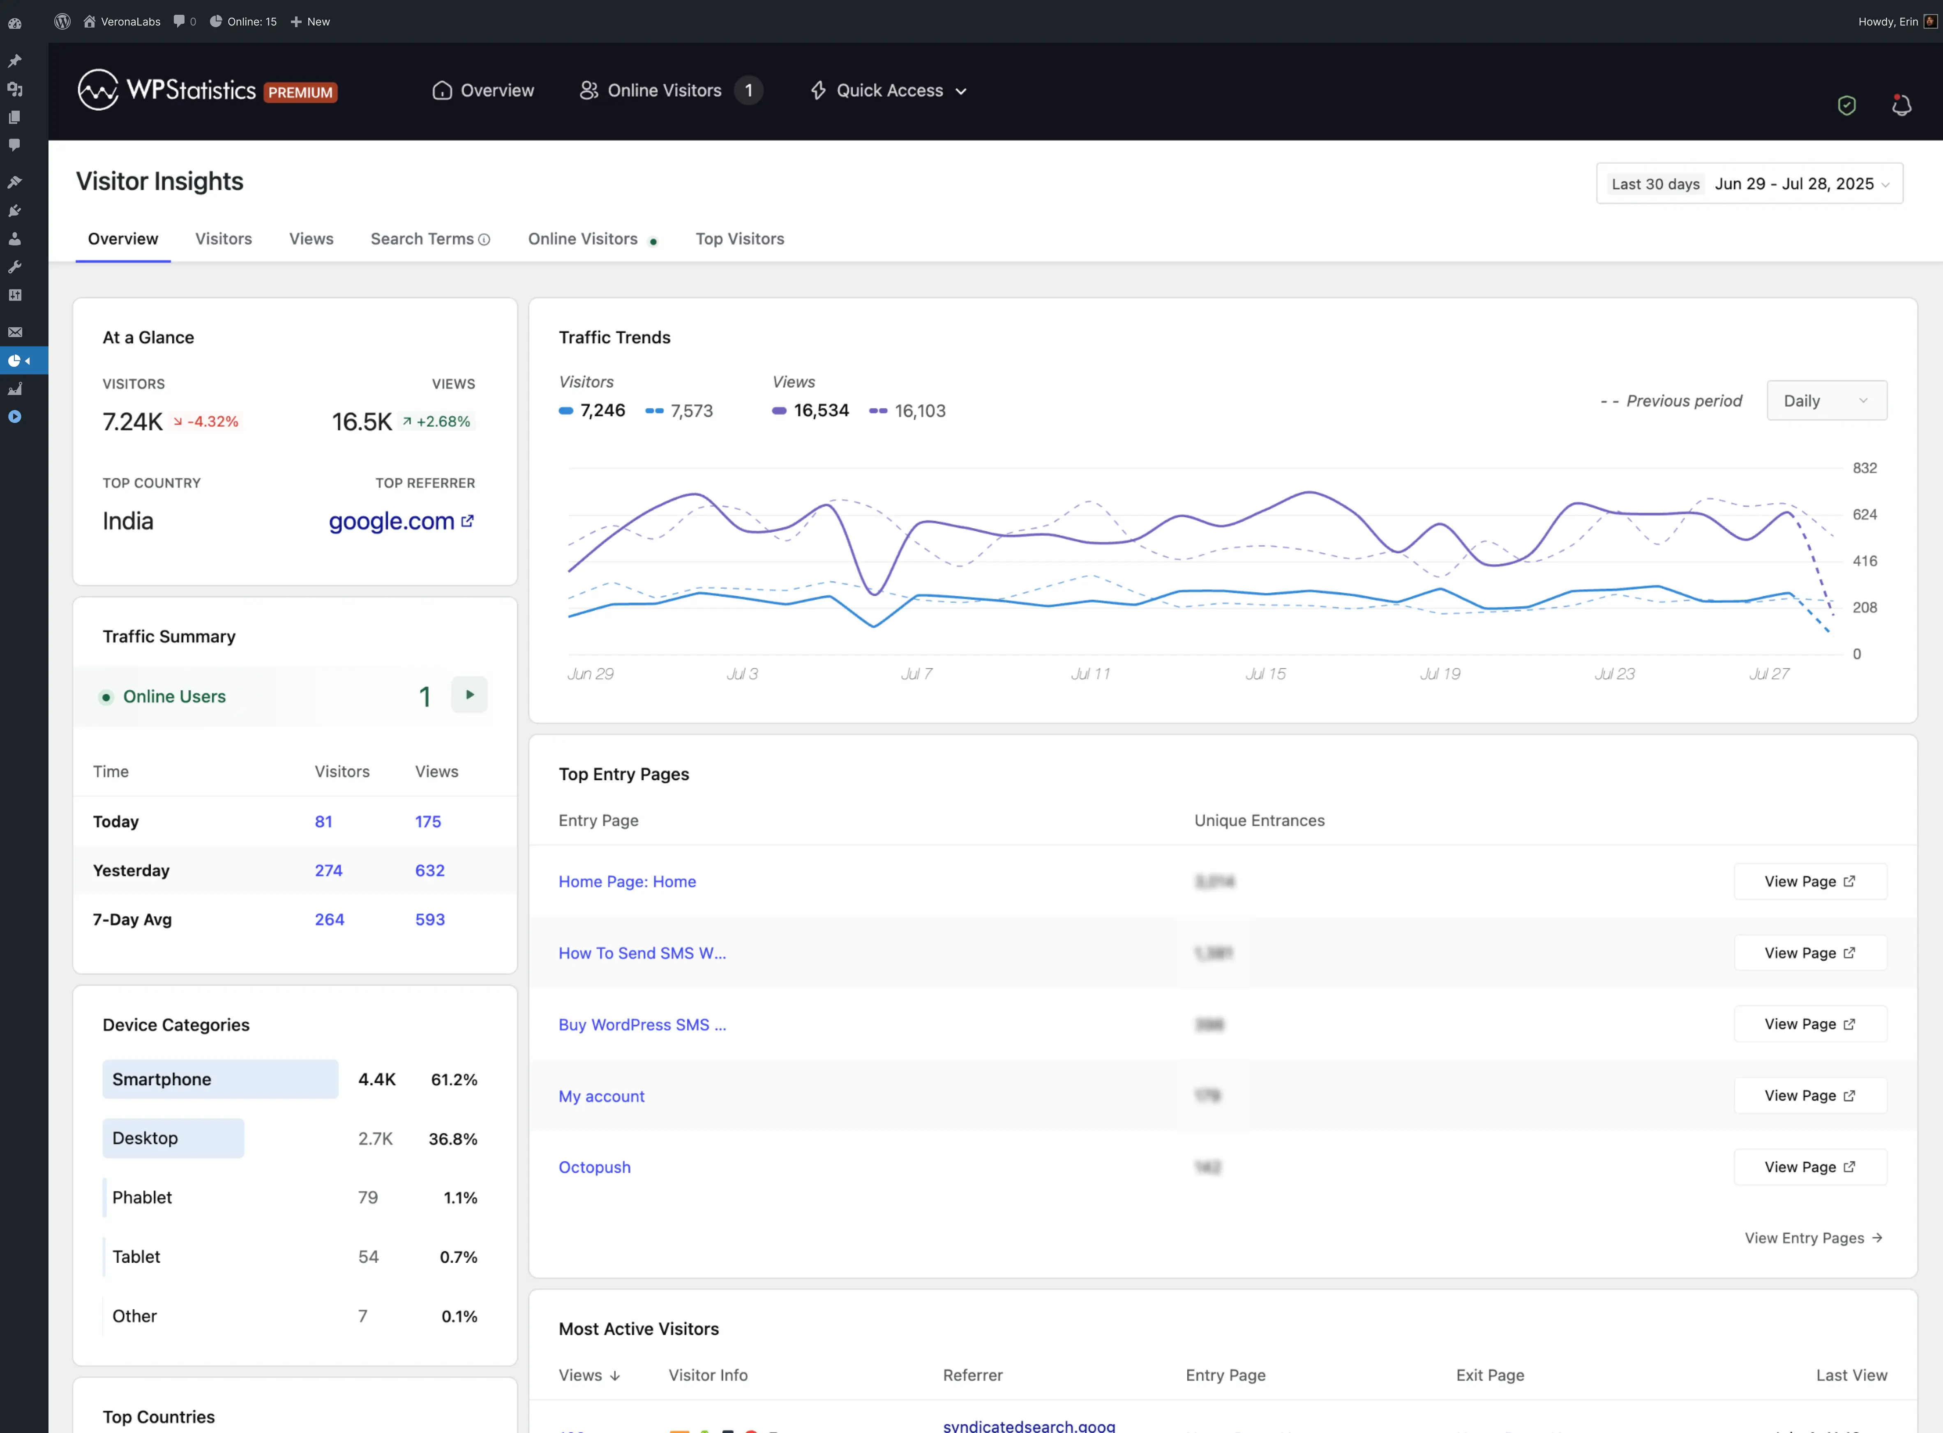This screenshot has height=1433, width=1943.
Task: Expand the Last 30 days date range selector
Action: pyautogui.click(x=1748, y=183)
